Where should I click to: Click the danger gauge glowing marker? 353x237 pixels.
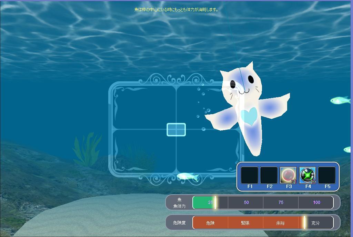[x=304, y=223]
